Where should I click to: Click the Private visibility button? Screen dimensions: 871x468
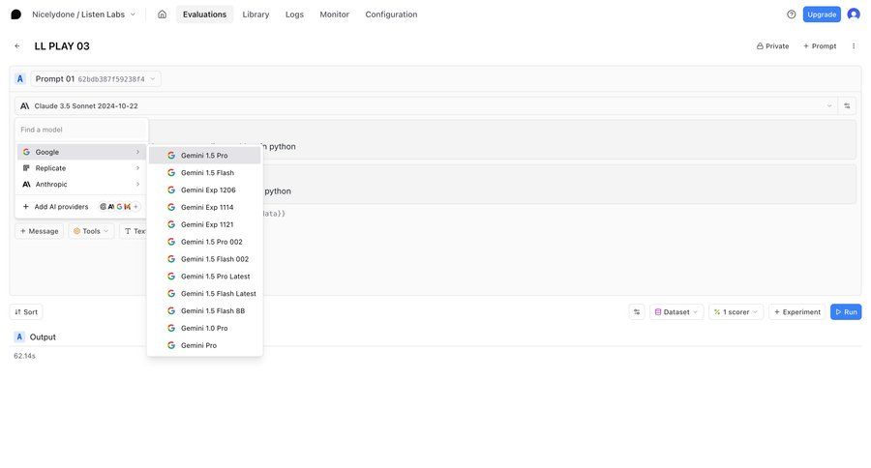(772, 46)
